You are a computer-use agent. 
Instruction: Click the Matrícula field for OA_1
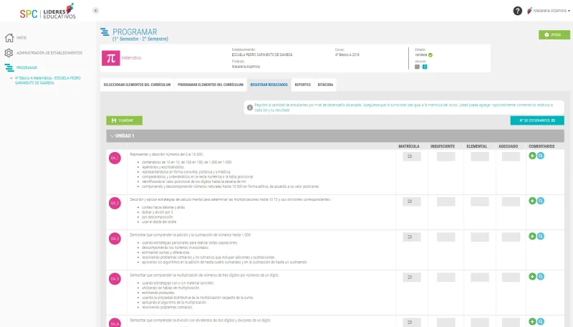pos(412,156)
